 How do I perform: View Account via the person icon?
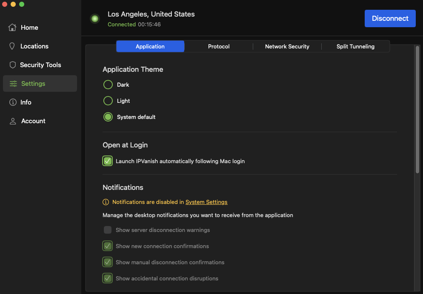click(x=13, y=121)
